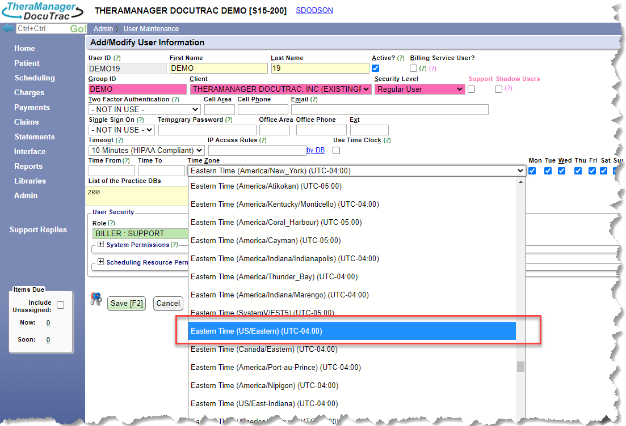Open help (?) next to Two Factor Authentication
Screen dimensions: 626x426
click(x=175, y=99)
